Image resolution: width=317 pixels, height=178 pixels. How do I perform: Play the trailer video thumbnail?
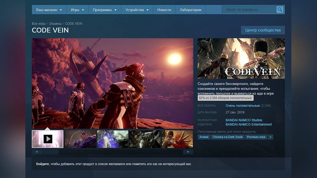coord(48,139)
